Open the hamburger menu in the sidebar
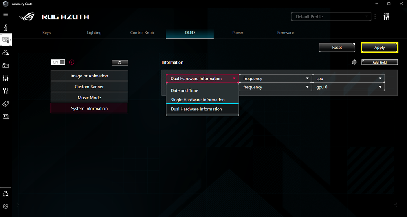The width and height of the screenshot is (407, 217). click(5, 14)
